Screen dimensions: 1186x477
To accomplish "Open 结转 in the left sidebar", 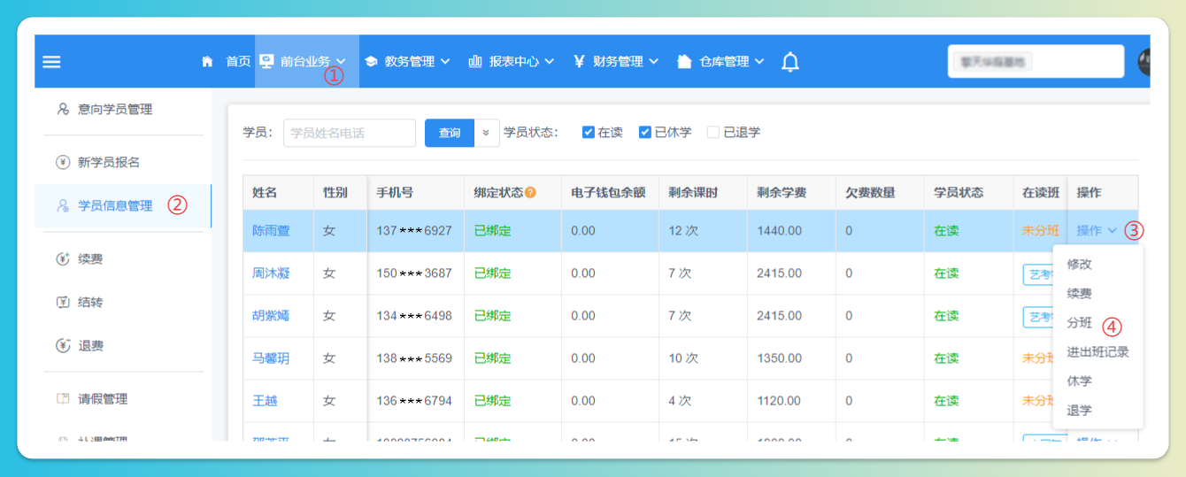I will 90,302.
